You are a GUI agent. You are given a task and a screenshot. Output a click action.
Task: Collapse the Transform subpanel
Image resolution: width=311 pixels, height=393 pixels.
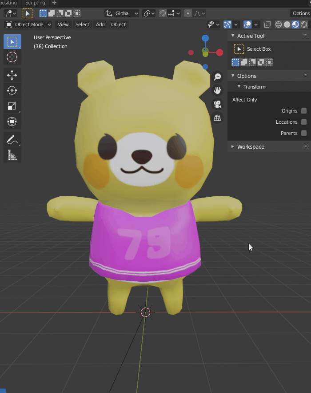point(239,86)
